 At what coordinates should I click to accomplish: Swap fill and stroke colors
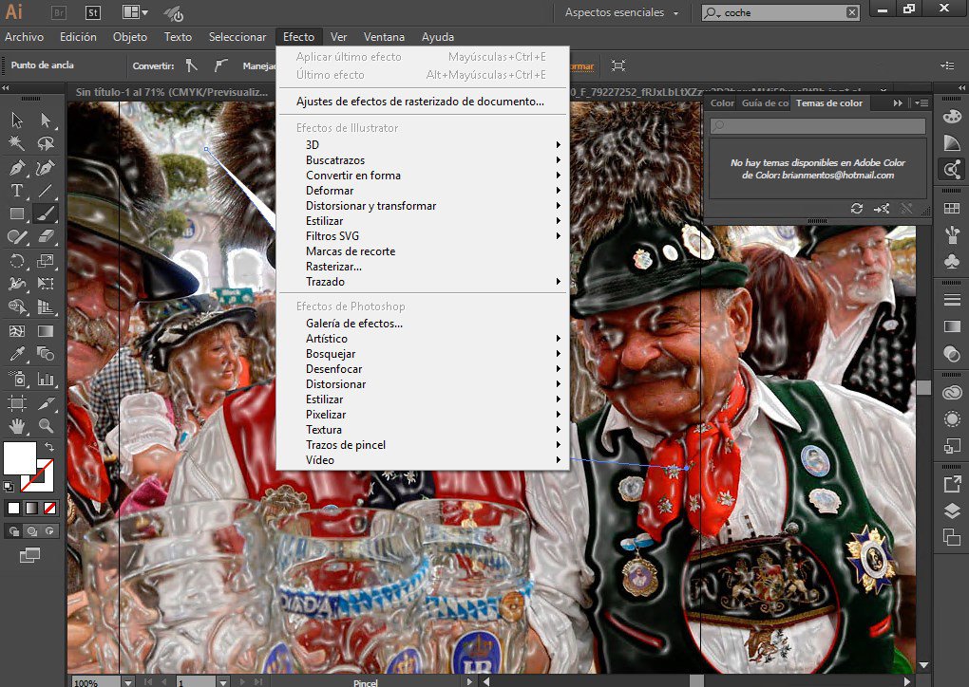coord(49,446)
